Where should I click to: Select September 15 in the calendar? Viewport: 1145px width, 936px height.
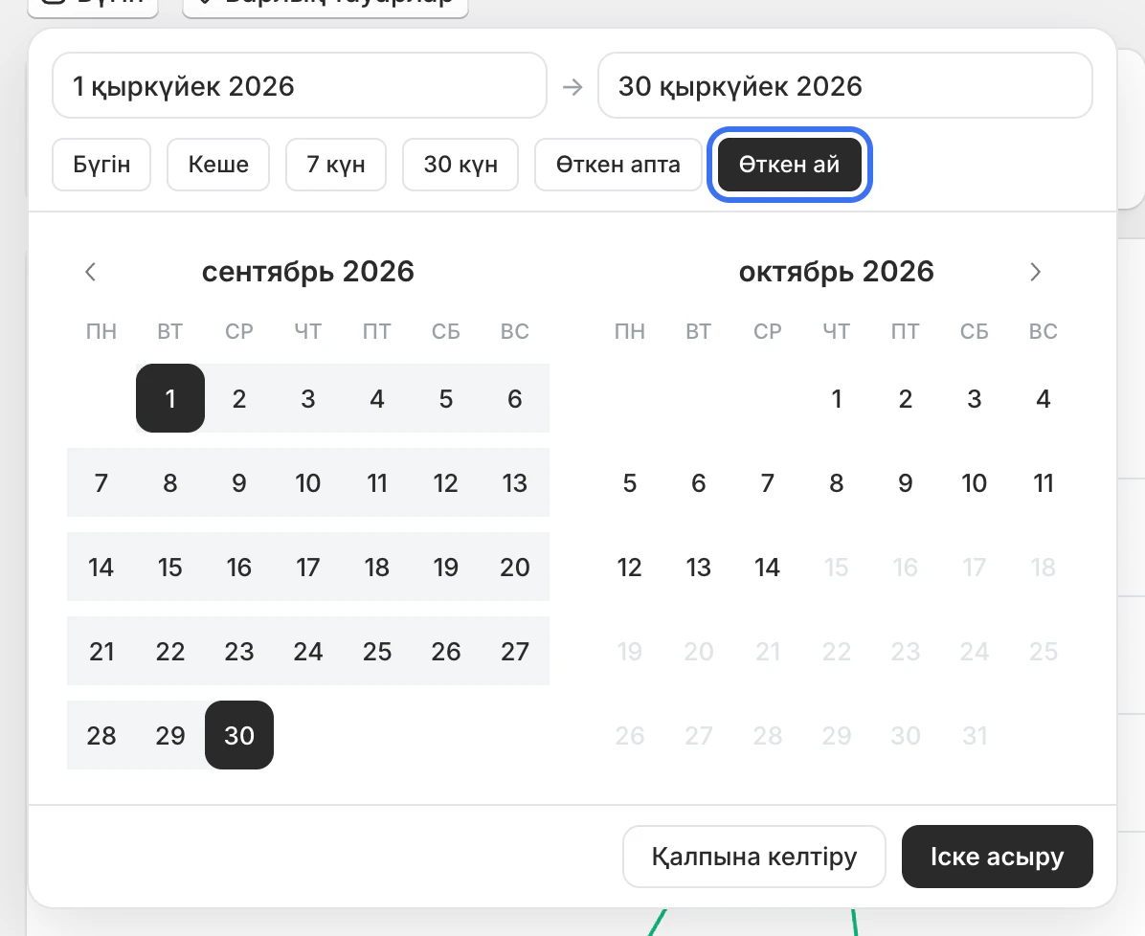tap(170, 568)
